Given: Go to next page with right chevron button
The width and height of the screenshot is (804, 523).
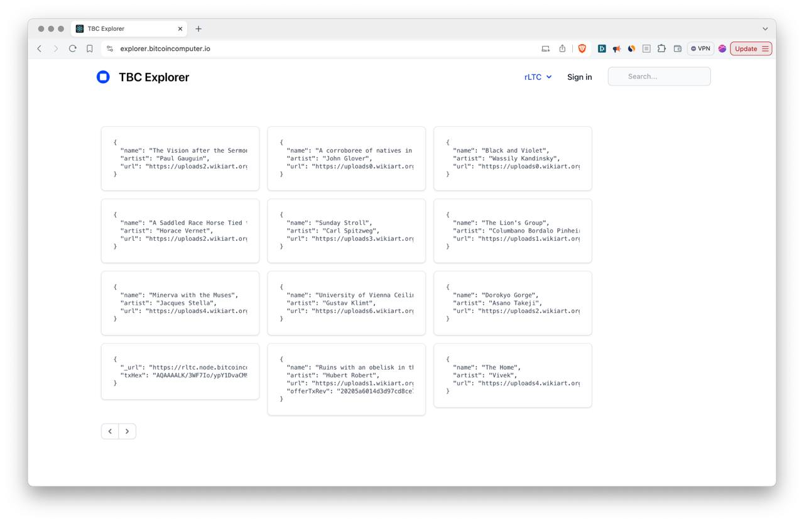Looking at the screenshot, I should point(127,431).
